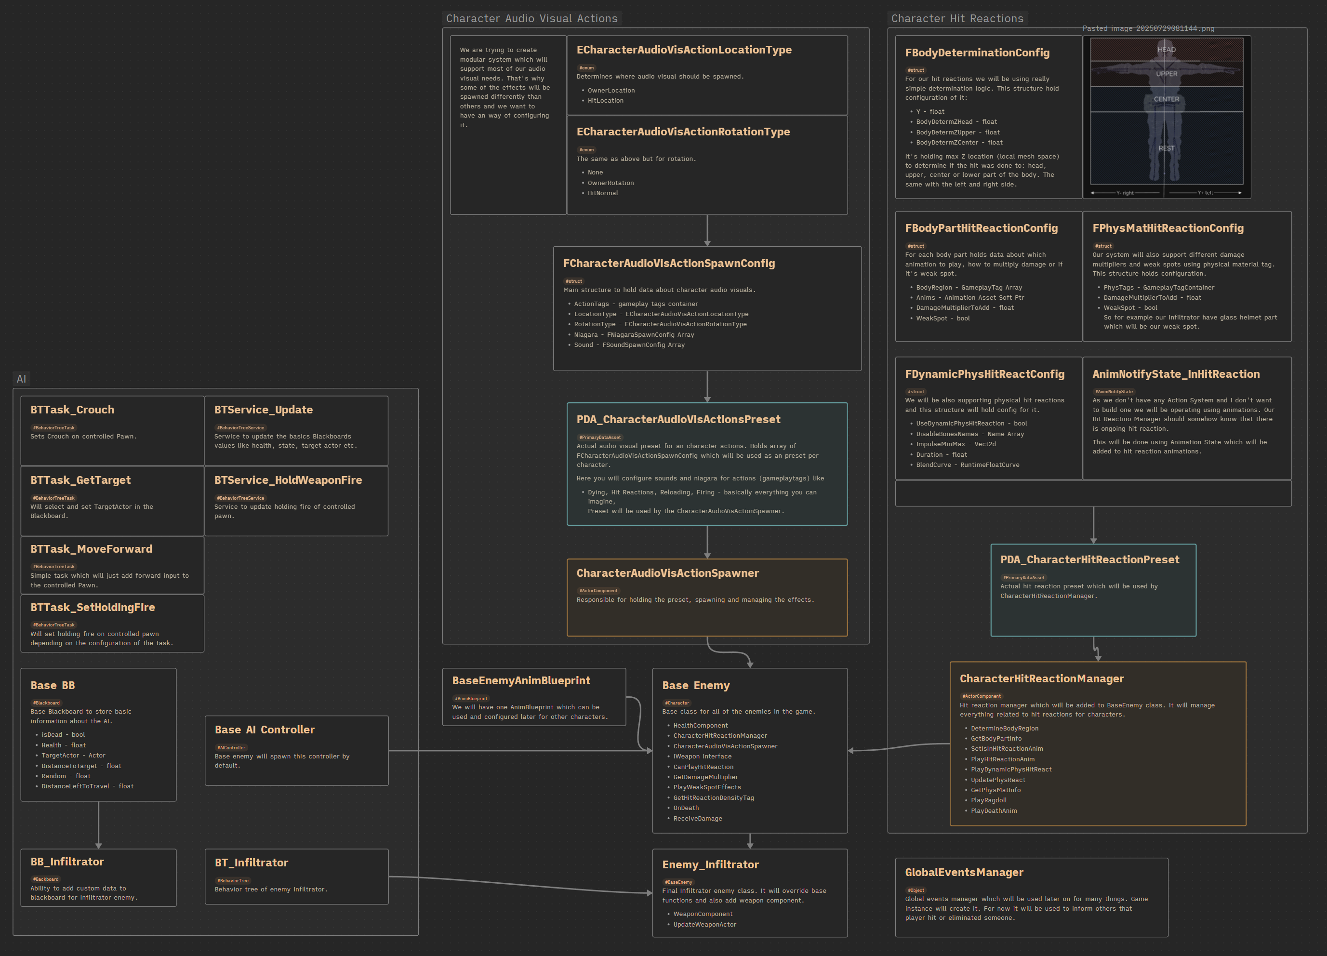This screenshot has width=1327, height=956.
Task: Click the #BehaviorTreeTask tag under BTTask_Crouch
Action: tap(54, 428)
